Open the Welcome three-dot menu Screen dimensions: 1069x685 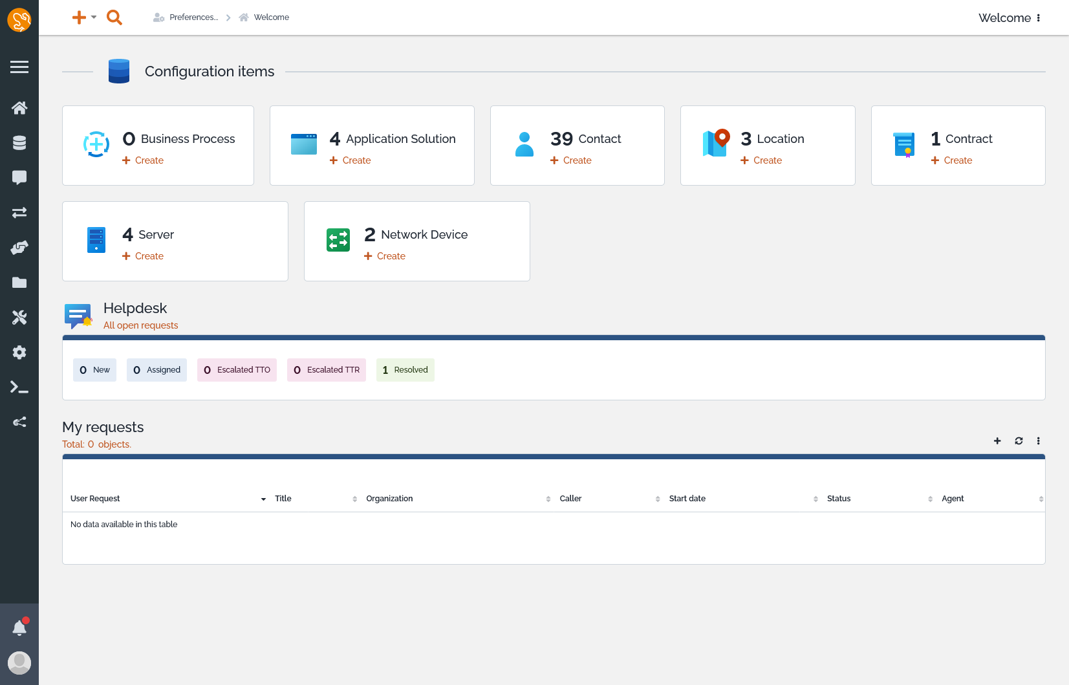pos(1039,18)
